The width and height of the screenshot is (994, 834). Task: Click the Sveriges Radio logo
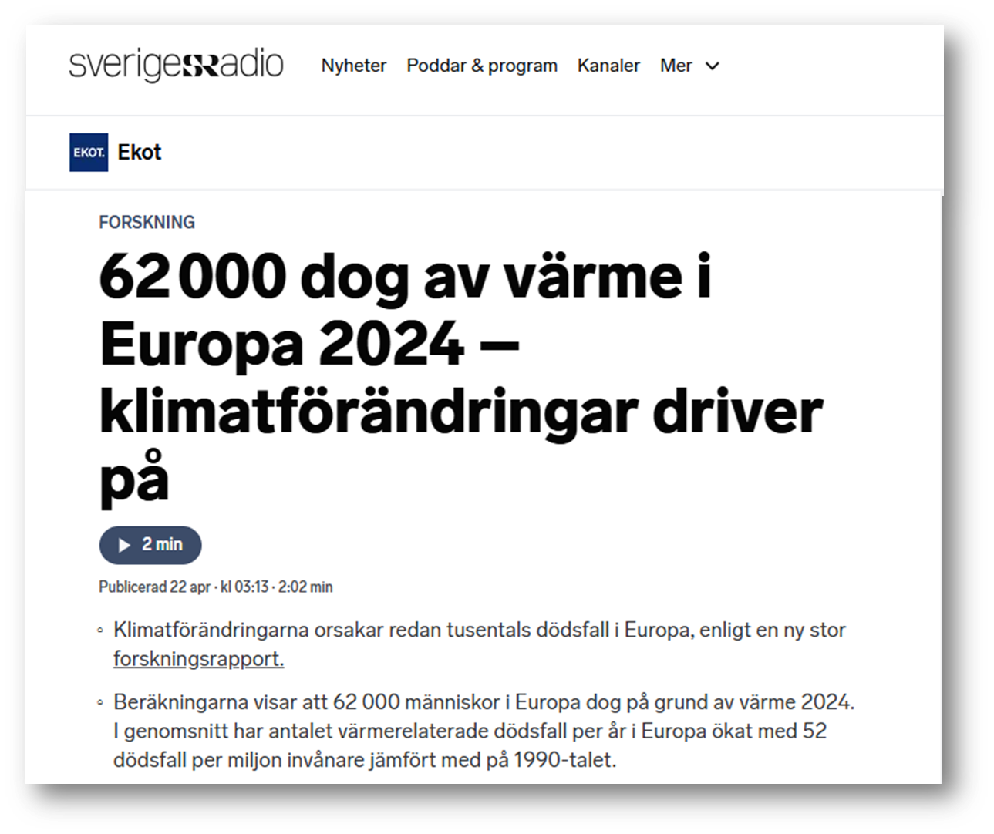176,66
